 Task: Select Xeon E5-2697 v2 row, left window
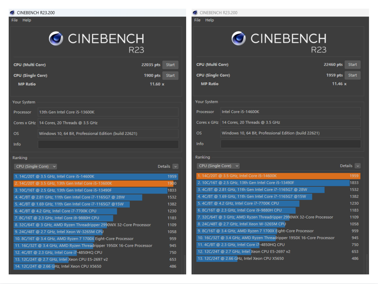pyautogui.click(x=96, y=259)
